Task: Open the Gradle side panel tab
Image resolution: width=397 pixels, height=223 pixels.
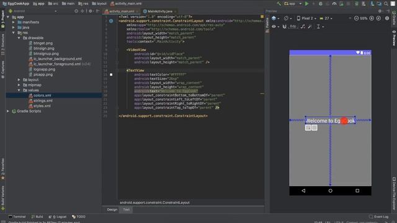Action: pos(394,18)
